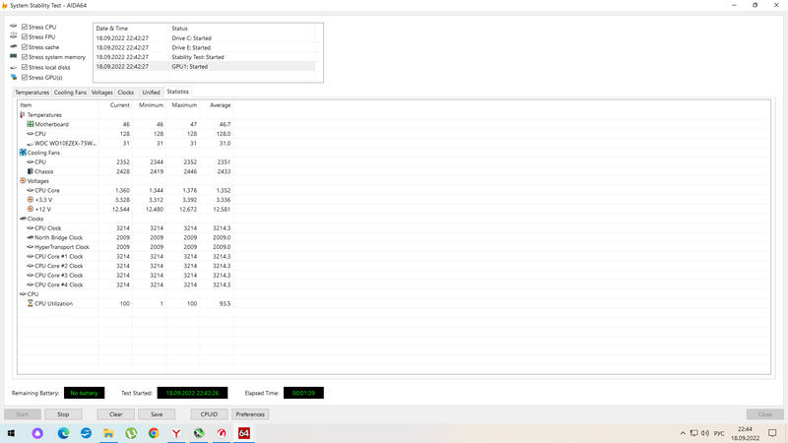
Task: Click the North Bridge Clock chip icon
Action: pyautogui.click(x=31, y=237)
